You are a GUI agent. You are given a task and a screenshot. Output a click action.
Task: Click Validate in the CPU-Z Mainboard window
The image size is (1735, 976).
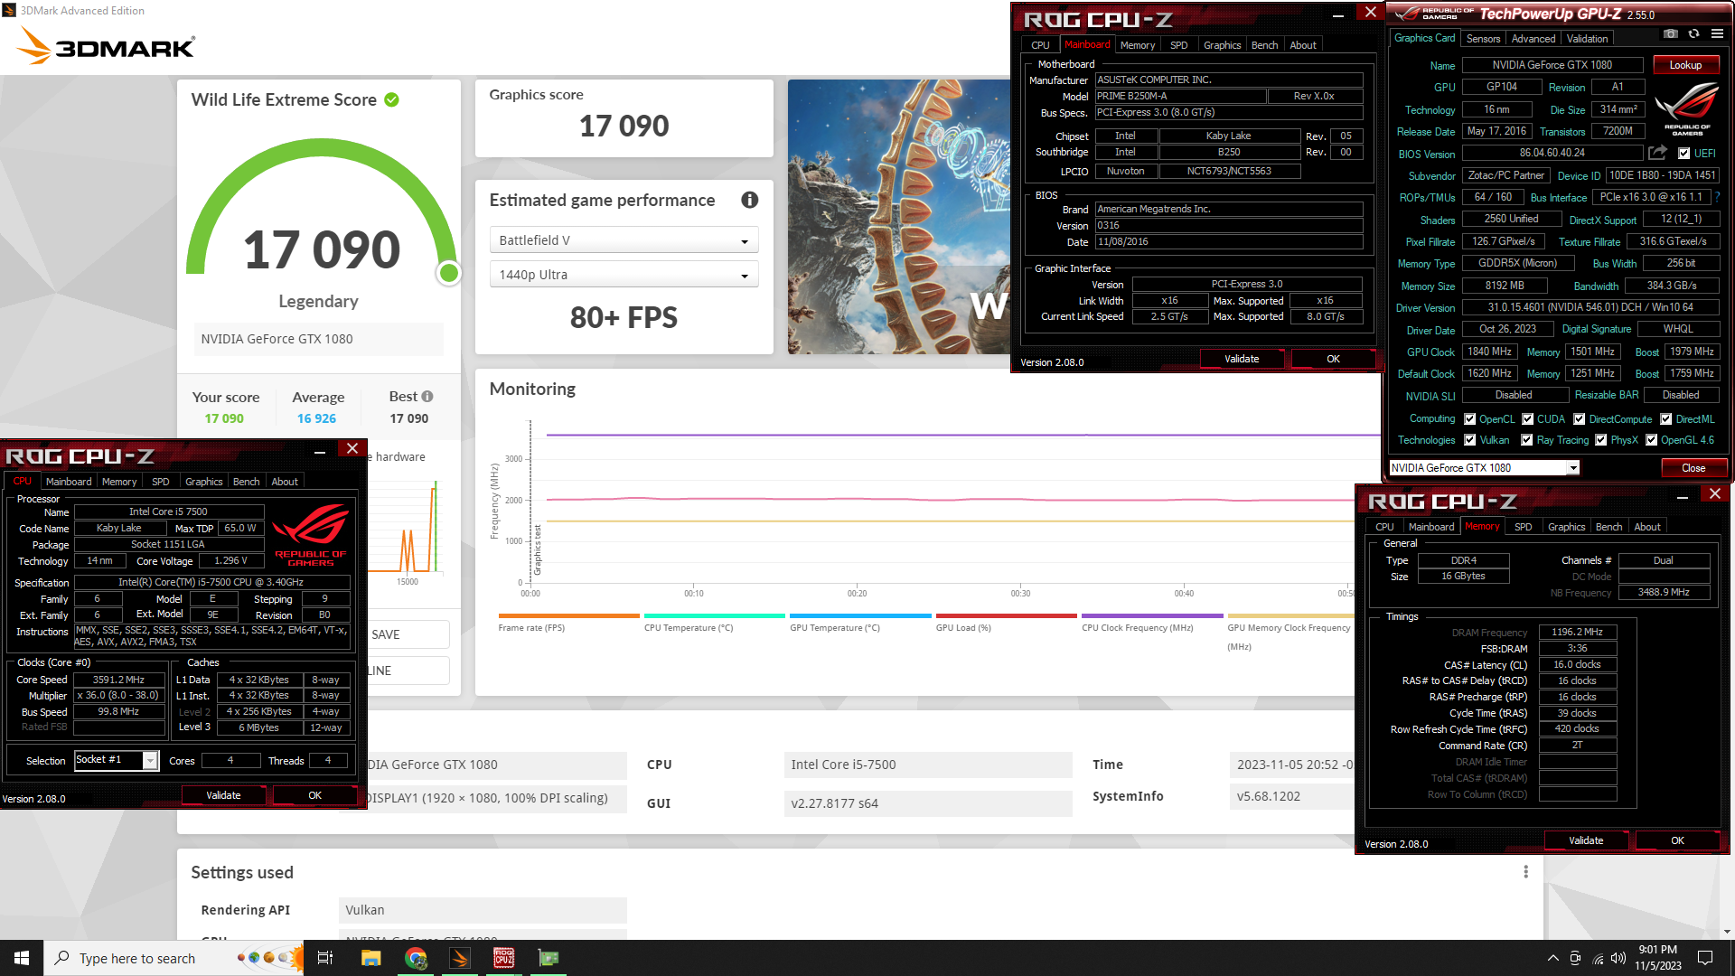tap(1242, 359)
